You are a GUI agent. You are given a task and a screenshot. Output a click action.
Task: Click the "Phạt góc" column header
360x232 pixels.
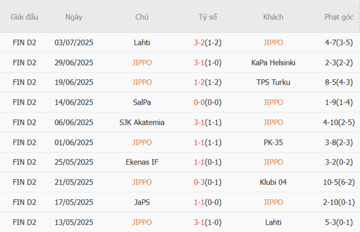(339, 17)
